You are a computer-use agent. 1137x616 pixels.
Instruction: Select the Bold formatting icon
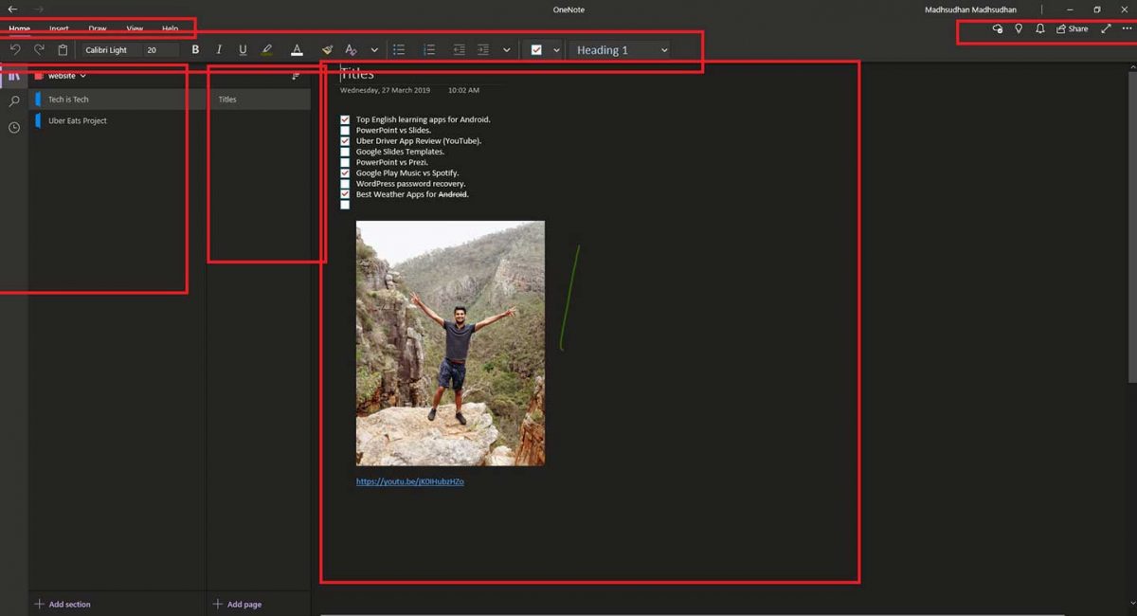coord(195,49)
